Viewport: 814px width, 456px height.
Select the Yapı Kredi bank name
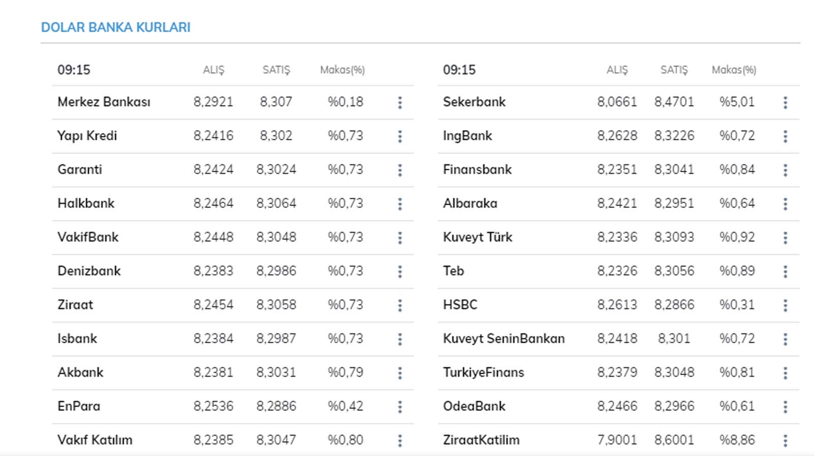(87, 136)
